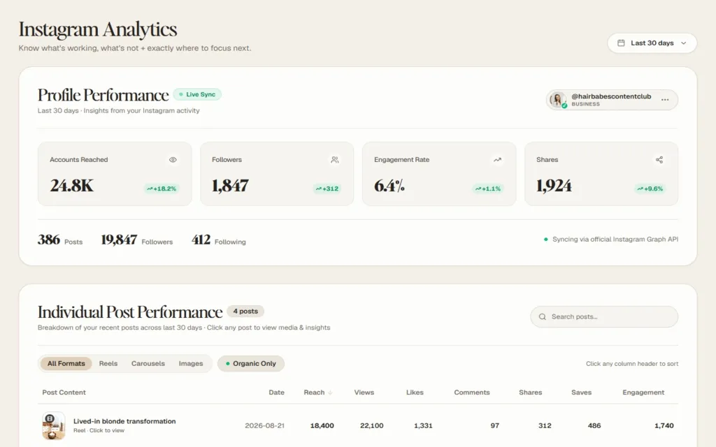Sort table by Views column
This screenshot has width=716, height=447.
tap(364, 393)
